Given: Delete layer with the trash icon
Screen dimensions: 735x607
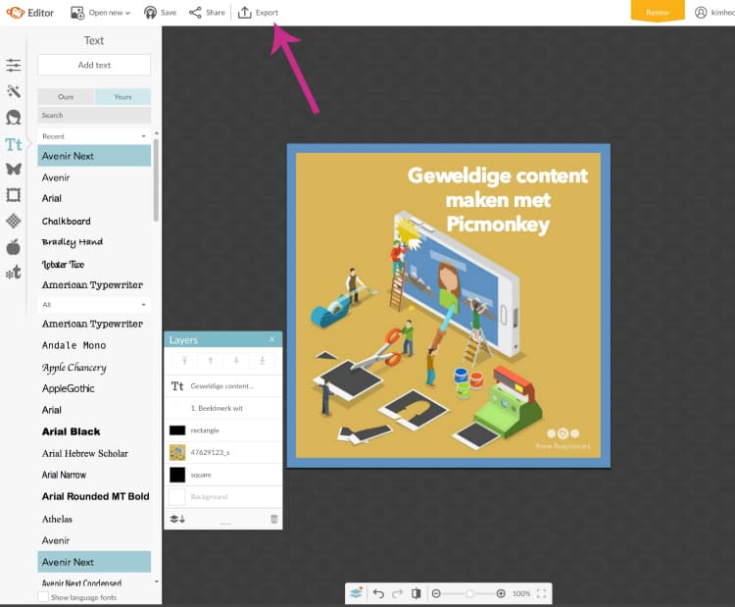Looking at the screenshot, I should (x=273, y=519).
